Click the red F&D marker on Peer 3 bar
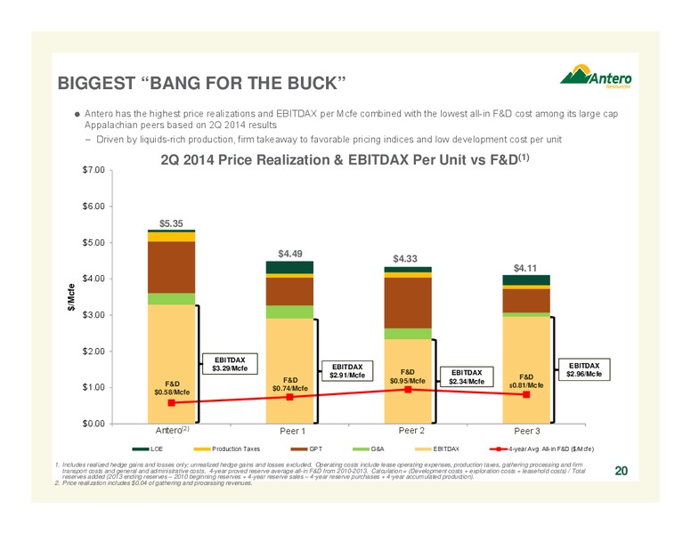The width and height of the screenshot is (691, 534). pos(526,394)
